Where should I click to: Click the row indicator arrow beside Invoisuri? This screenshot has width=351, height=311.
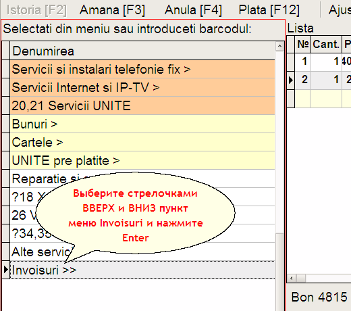click(x=6, y=270)
